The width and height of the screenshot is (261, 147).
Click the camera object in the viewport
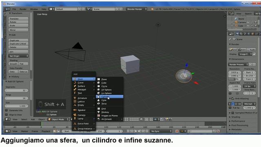71,52
